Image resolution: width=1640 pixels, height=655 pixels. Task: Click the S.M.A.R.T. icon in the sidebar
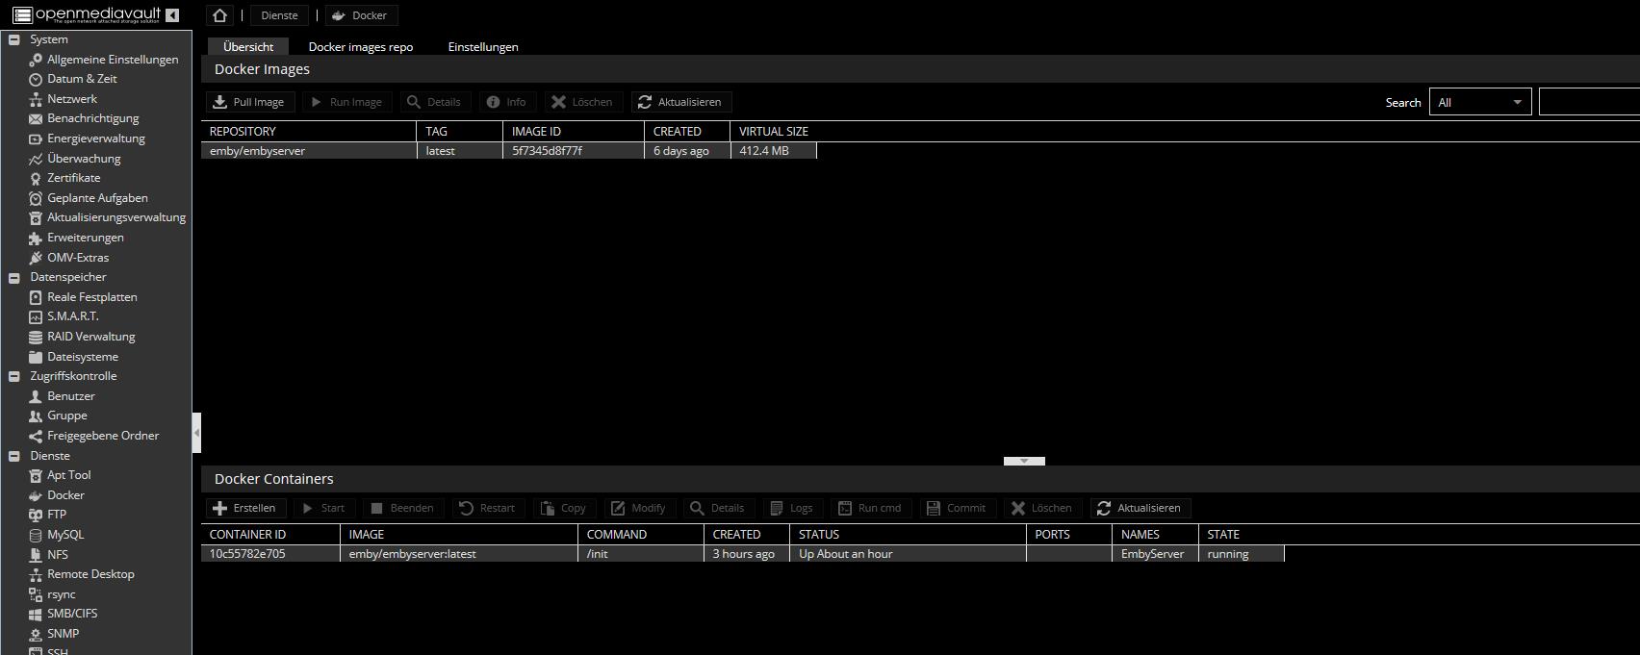pyautogui.click(x=36, y=316)
